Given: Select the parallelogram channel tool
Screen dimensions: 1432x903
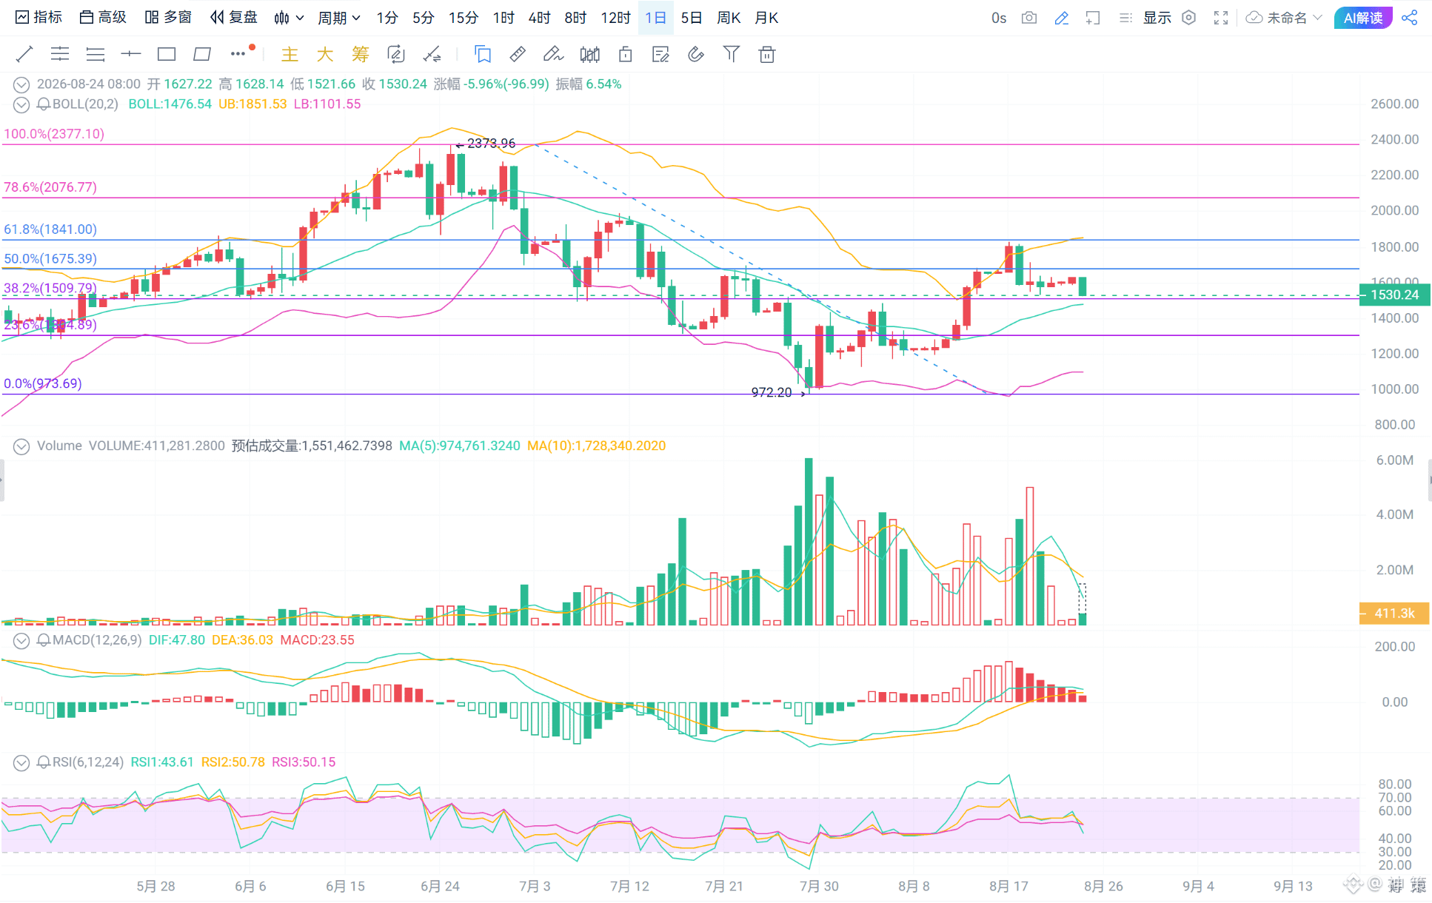Looking at the screenshot, I should [x=202, y=54].
